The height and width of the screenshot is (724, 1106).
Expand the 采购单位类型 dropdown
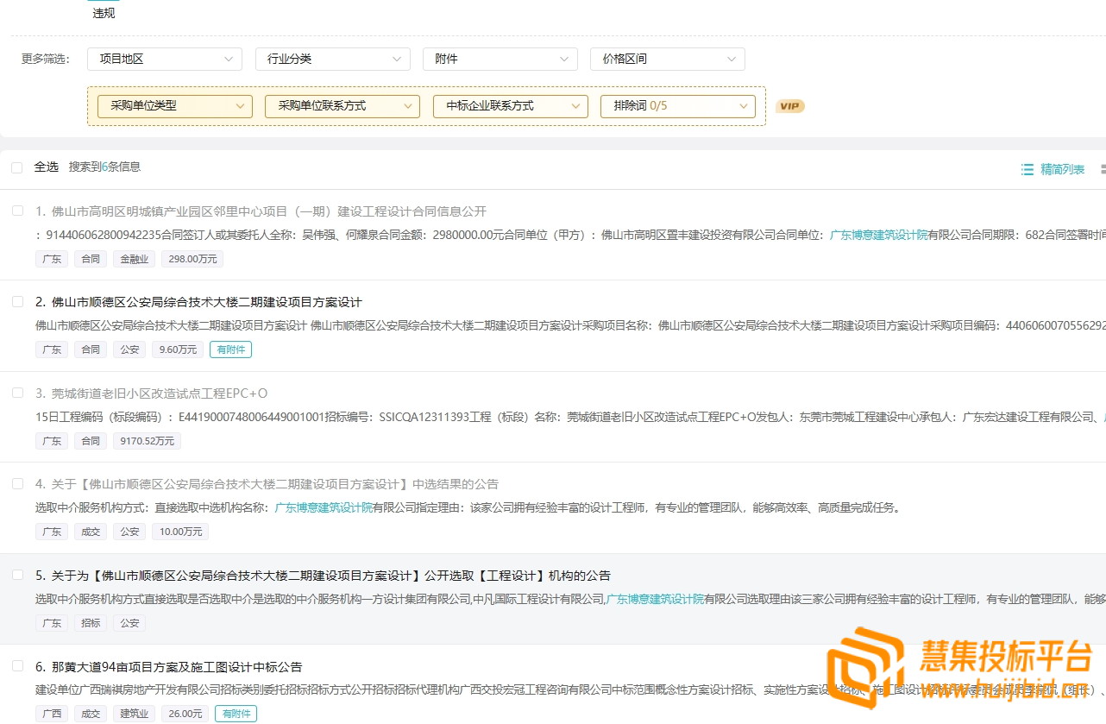point(175,106)
